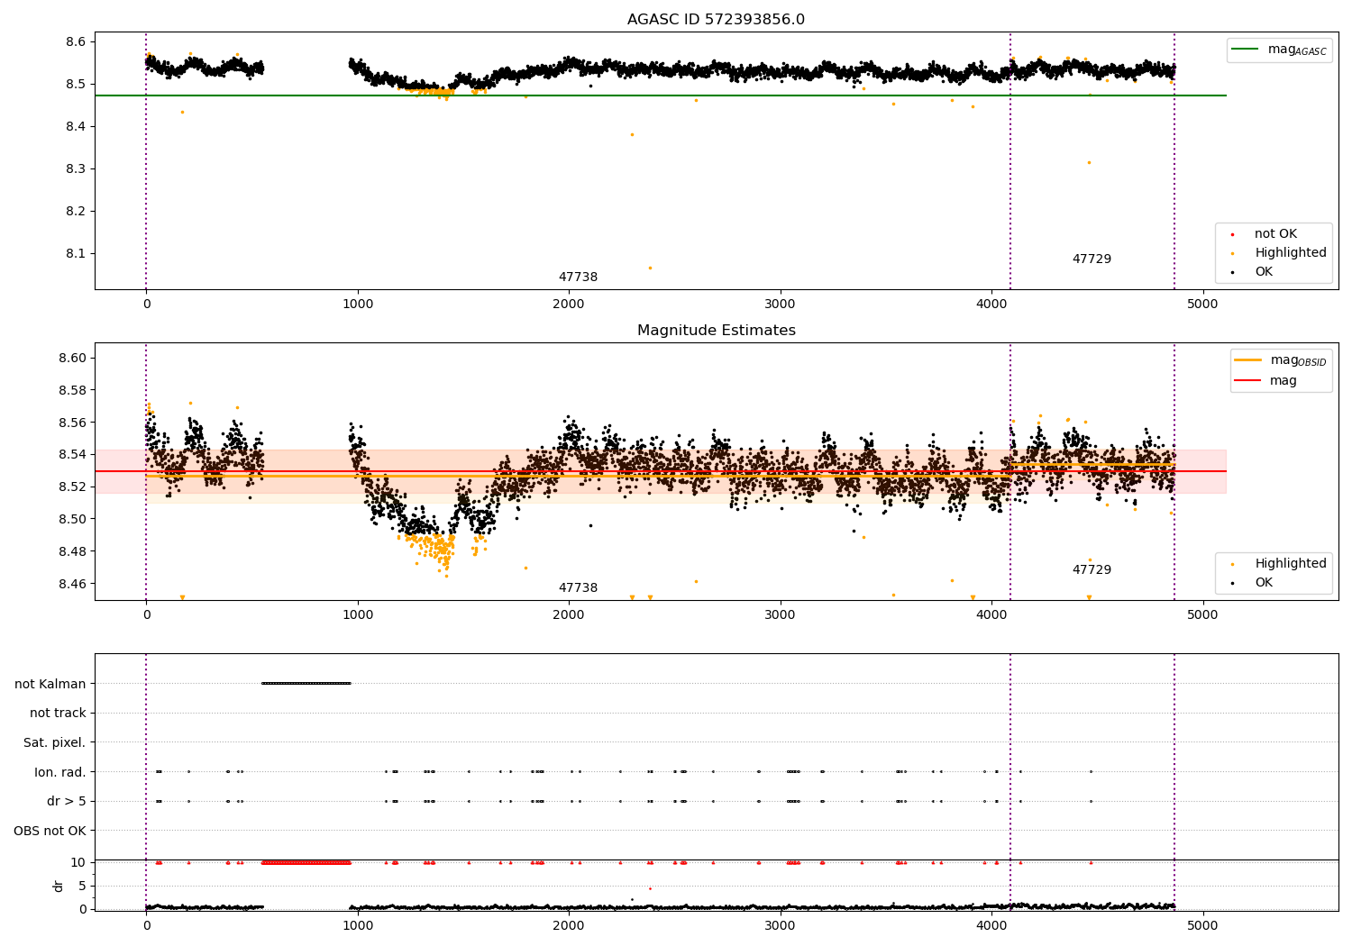Click the '47729' label in top plot
The image size is (1352, 946).
click(1092, 259)
